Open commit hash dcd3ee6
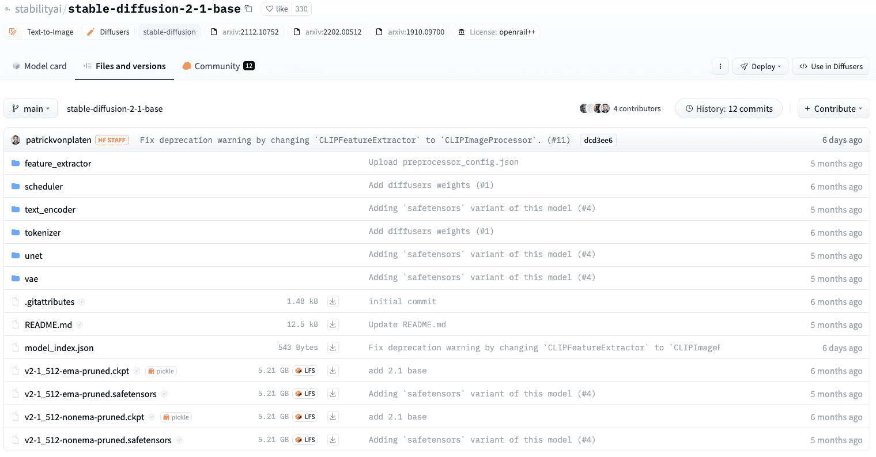Screen dimensions: 876x457 pos(598,140)
